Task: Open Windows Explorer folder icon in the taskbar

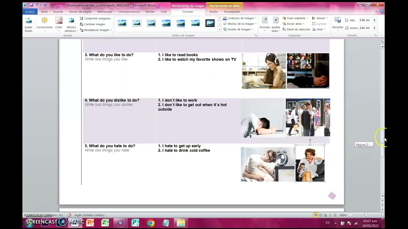Action: (181, 223)
